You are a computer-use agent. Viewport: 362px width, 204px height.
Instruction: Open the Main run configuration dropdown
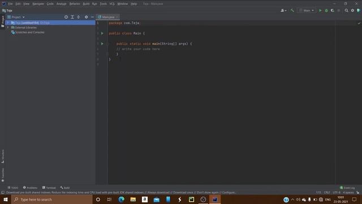[x=307, y=10]
